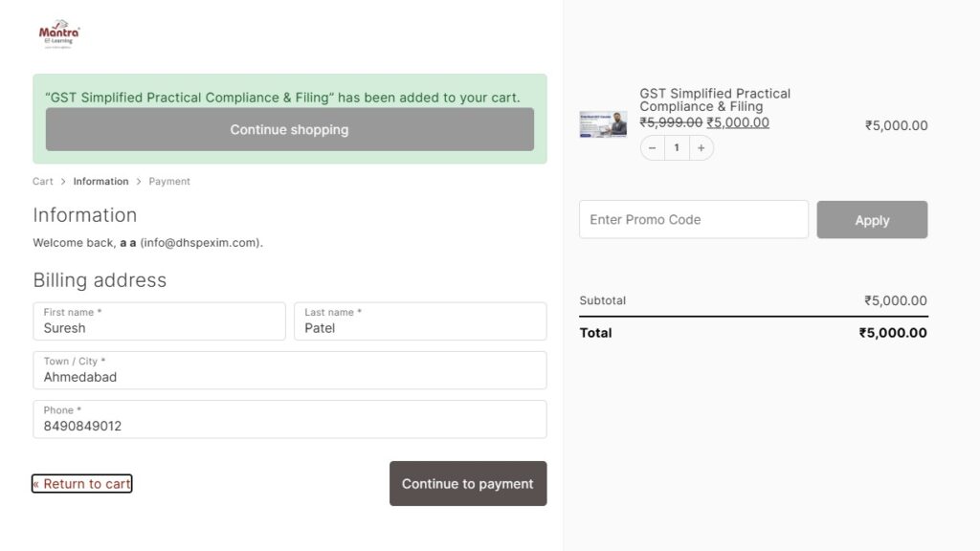Decrease quantity with the minus button
980x551 pixels.
tap(653, 148)
